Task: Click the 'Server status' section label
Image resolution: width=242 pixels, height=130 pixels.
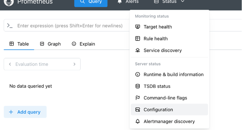Action: pos(148,64)
